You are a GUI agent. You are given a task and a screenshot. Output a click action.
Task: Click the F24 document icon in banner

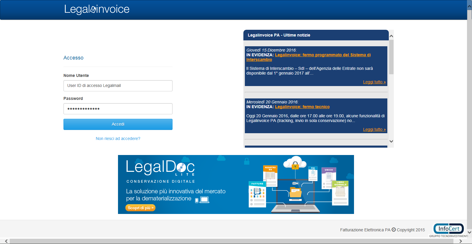(x=313, y=174)
